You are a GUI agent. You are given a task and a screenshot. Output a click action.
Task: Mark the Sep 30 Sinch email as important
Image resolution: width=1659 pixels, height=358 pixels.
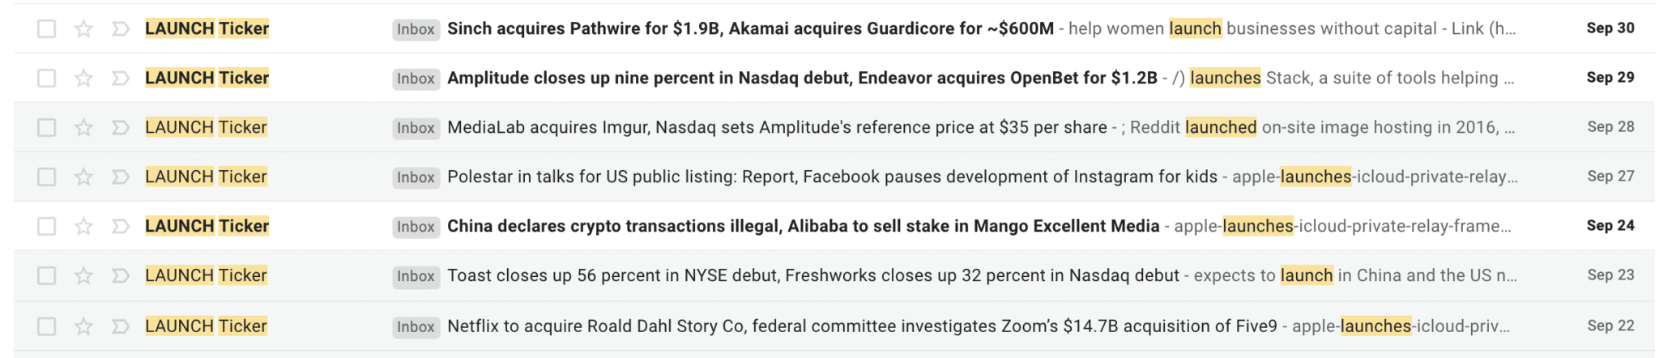[x=120, y=29]
